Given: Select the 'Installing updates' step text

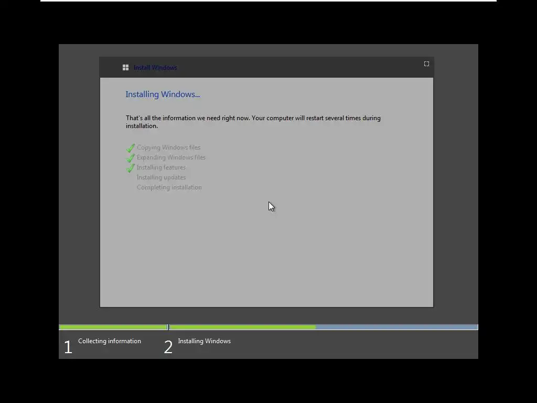Looking at the screenshot, I should [161, 177].
